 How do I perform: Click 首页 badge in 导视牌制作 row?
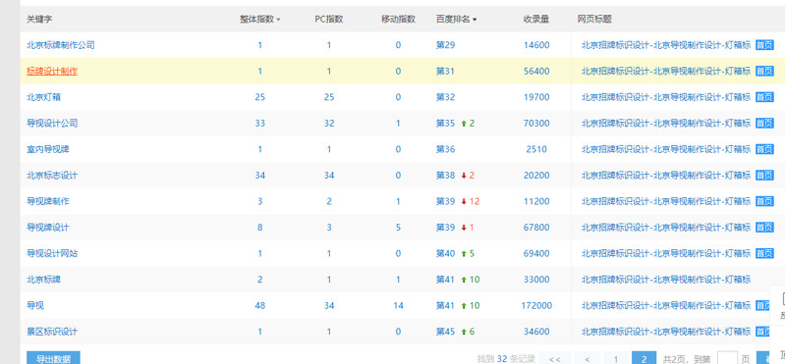[764, 201]
